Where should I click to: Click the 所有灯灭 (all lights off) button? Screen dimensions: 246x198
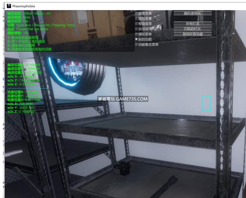point(193,24)
